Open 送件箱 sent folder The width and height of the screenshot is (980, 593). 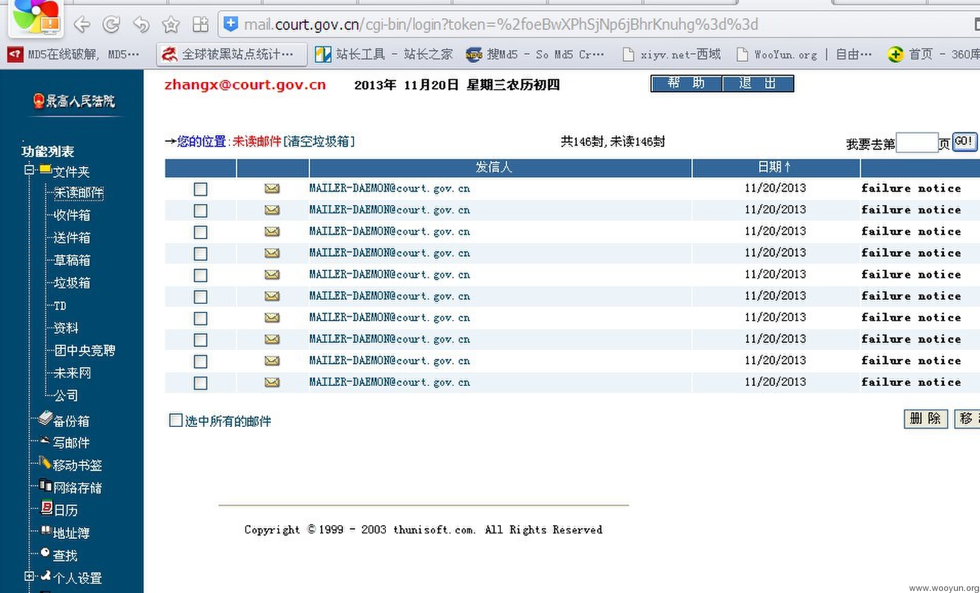pos(72,238)
